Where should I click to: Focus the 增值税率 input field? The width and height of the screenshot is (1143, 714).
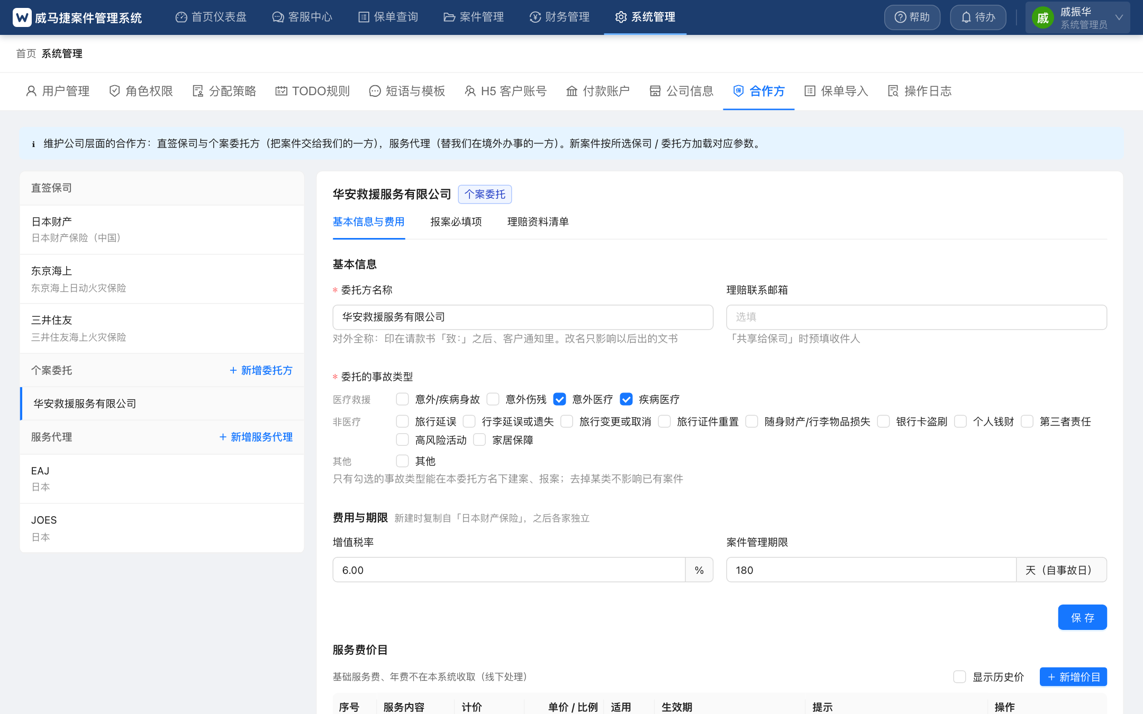[509, 570]
